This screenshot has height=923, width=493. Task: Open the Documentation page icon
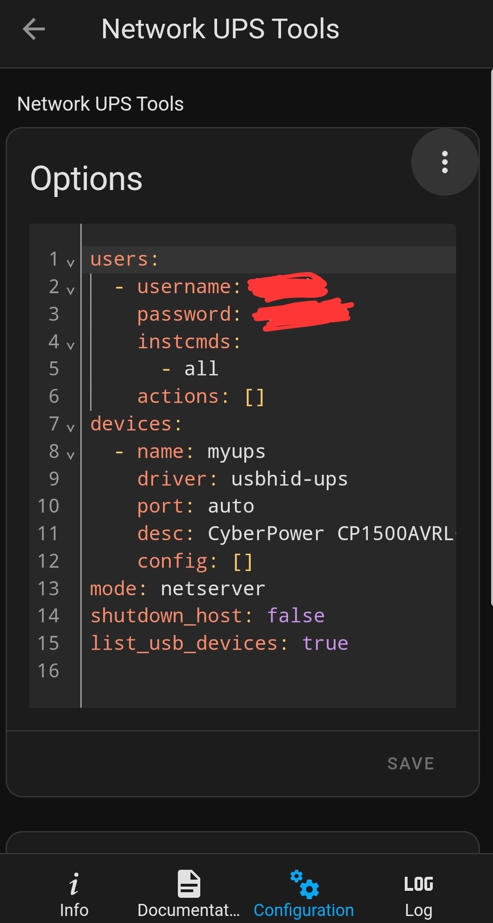(x=189, y=883)
